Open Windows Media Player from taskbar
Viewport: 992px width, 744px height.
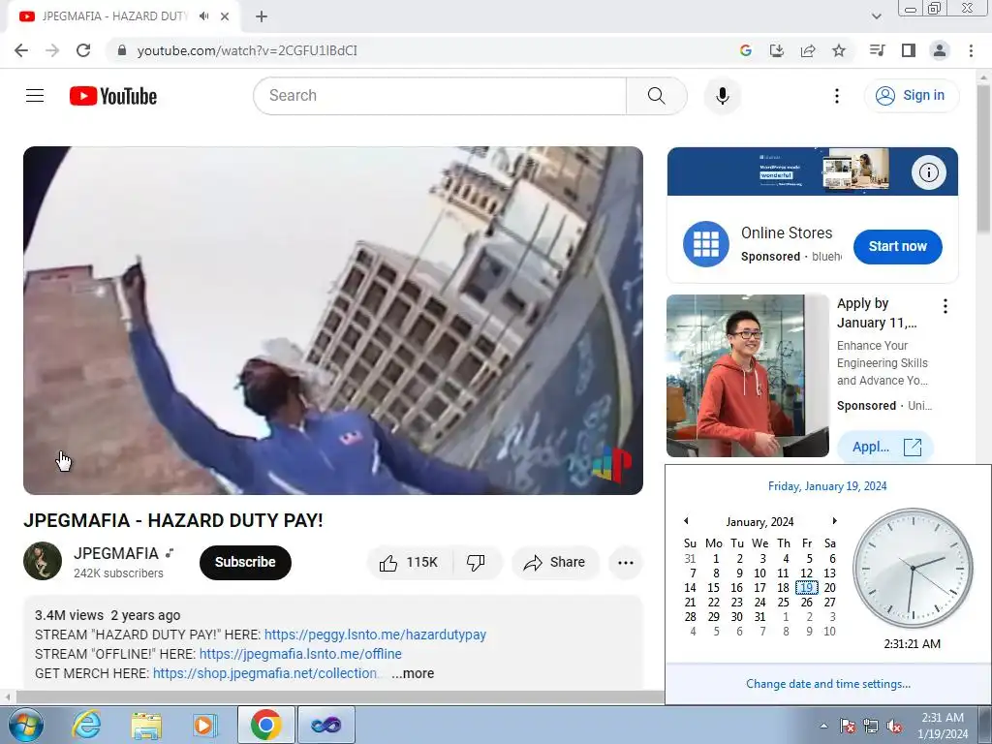point(205,725)
